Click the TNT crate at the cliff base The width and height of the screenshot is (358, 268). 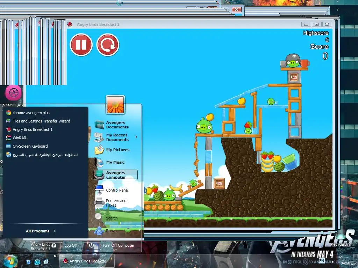tap(219, 184)
